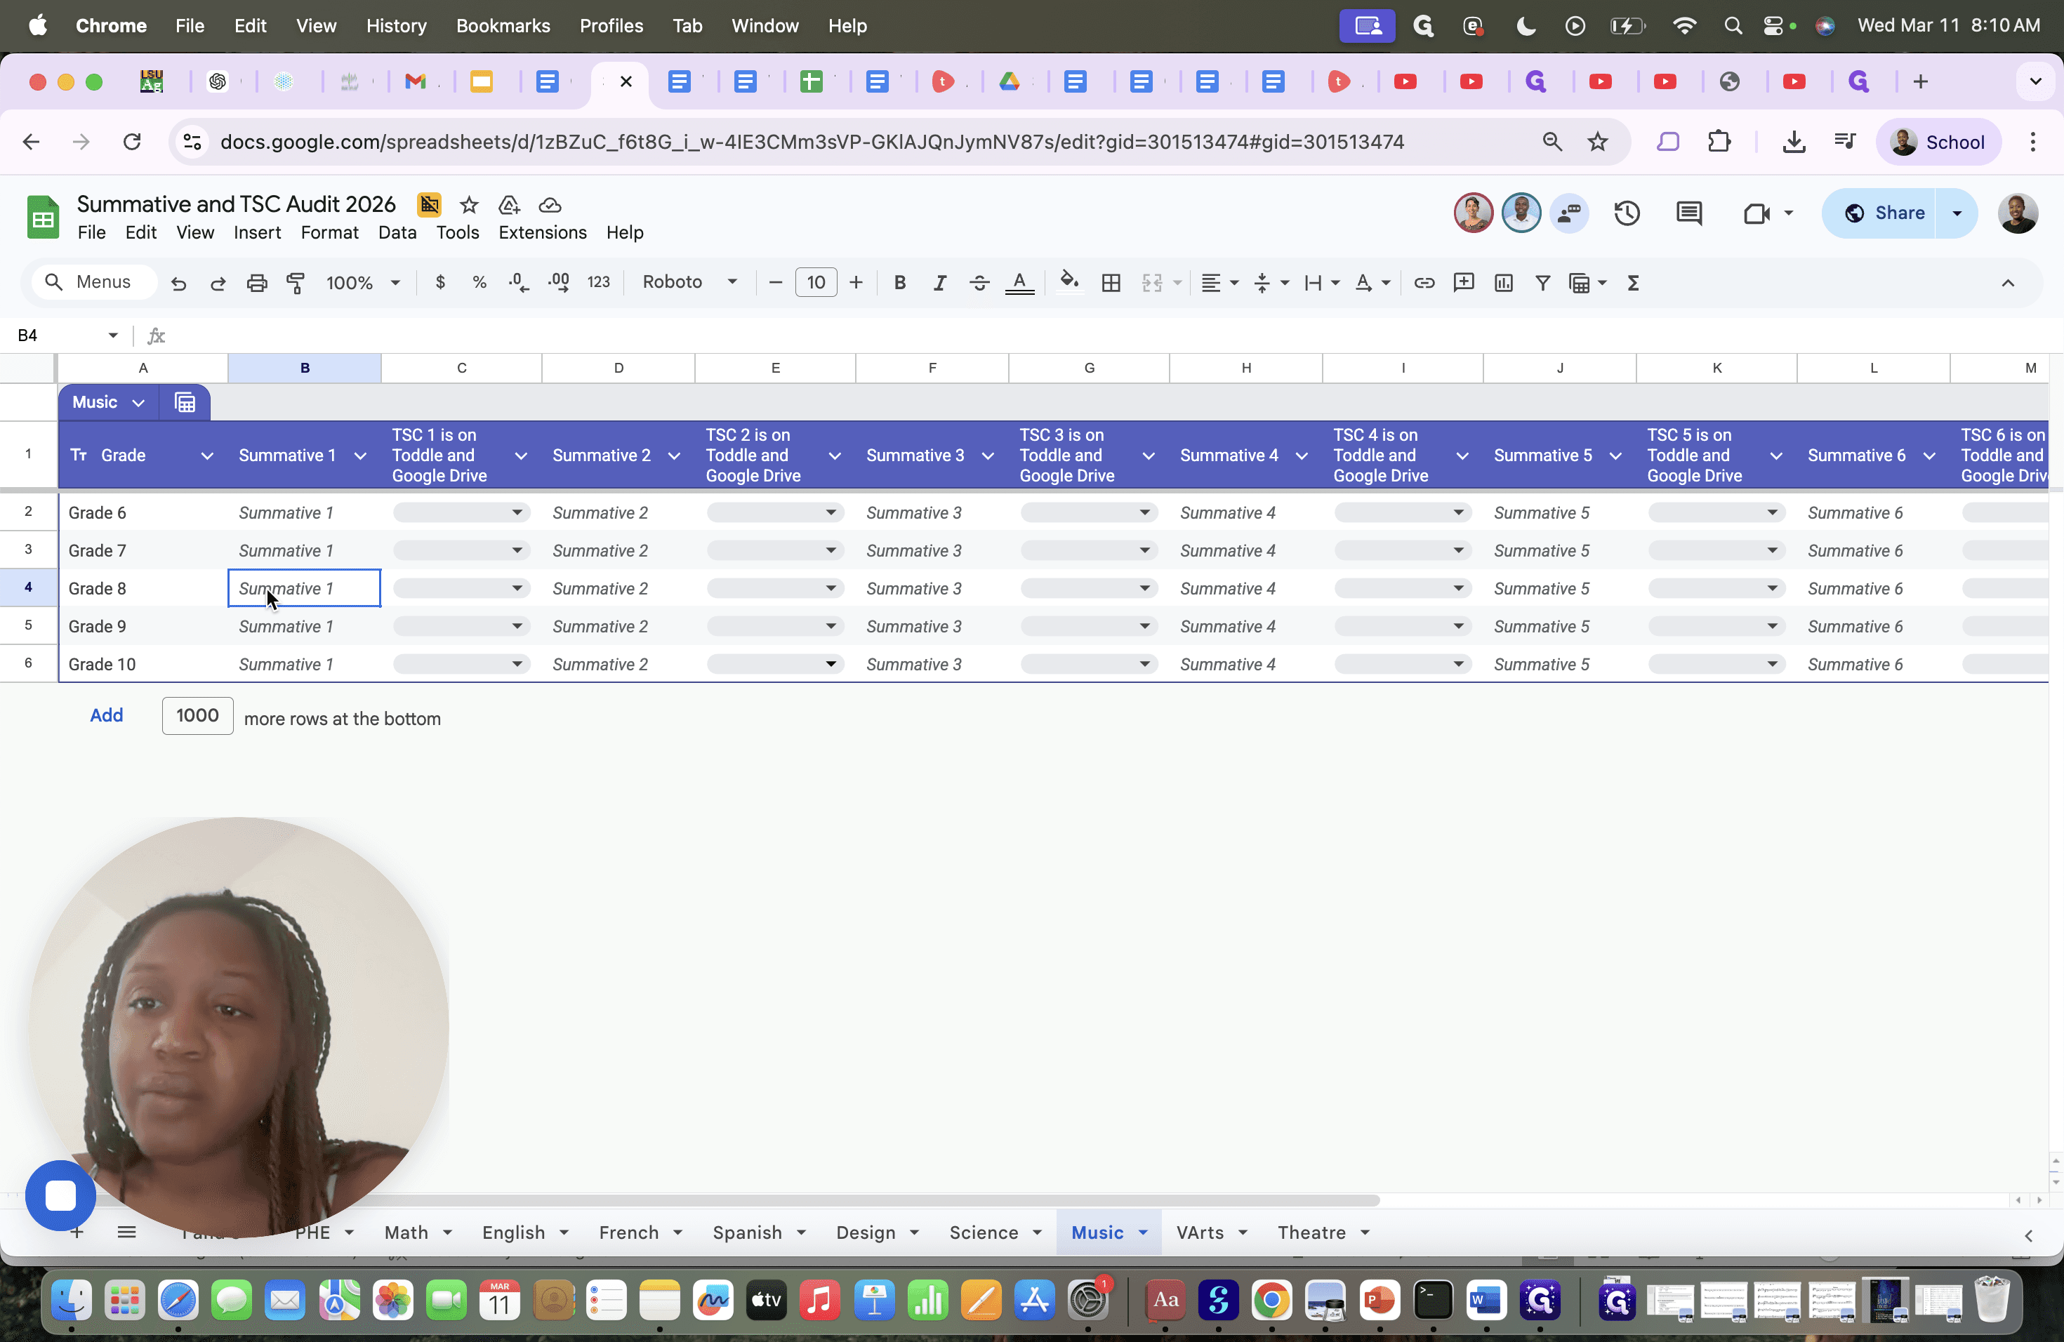
Task: Open the Data menu
Action: point(397,232)
